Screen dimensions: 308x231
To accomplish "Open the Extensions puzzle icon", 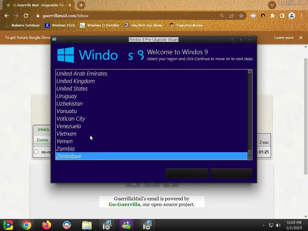I will point(272,16).
